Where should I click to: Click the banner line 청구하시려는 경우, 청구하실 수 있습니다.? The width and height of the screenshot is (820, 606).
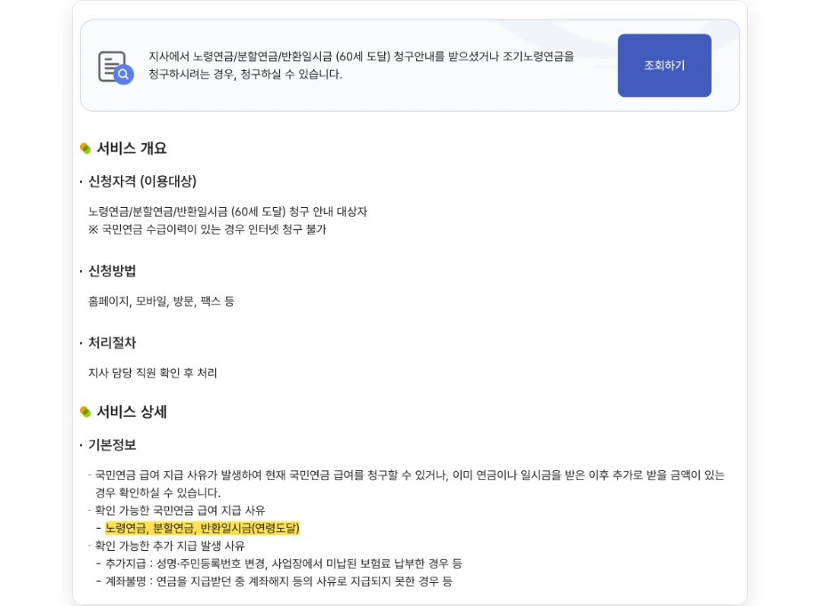tap(245, 74)
